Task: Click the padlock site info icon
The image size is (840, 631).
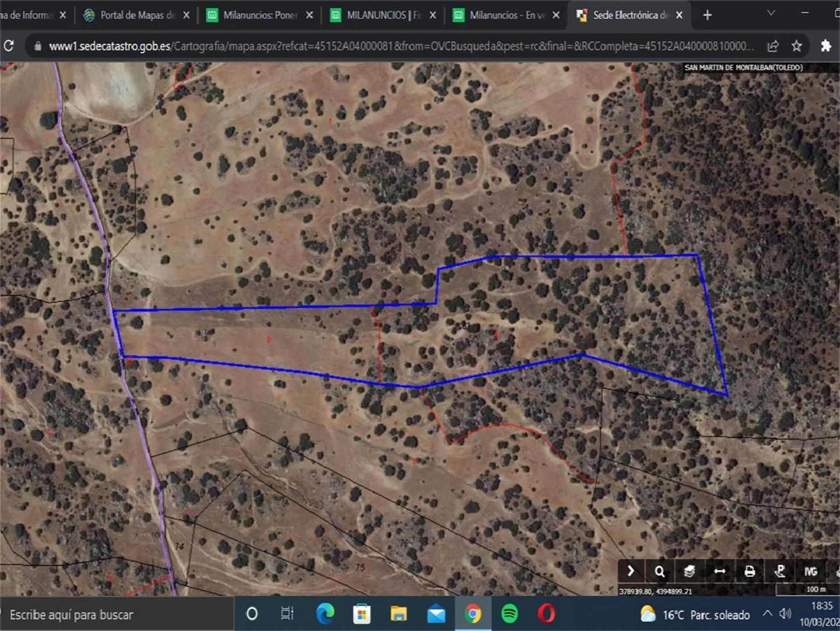Action: coord(38,46)
